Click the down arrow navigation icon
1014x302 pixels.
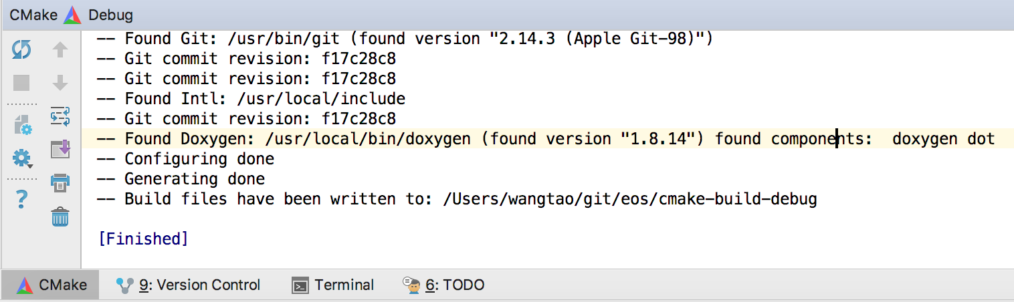(x=60, y=83)
